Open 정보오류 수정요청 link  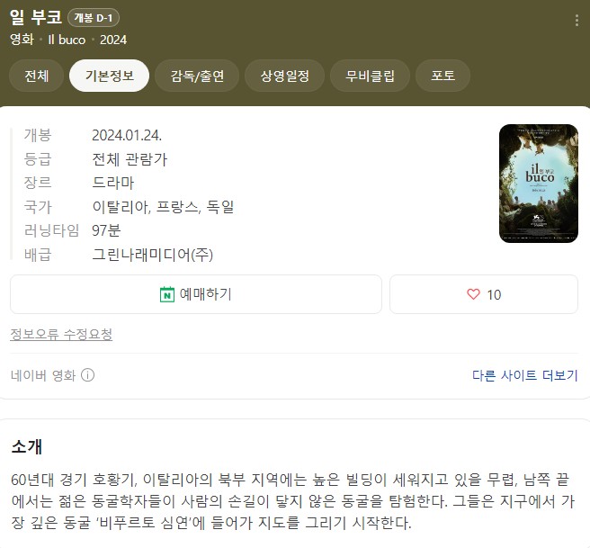click(61, 334)
